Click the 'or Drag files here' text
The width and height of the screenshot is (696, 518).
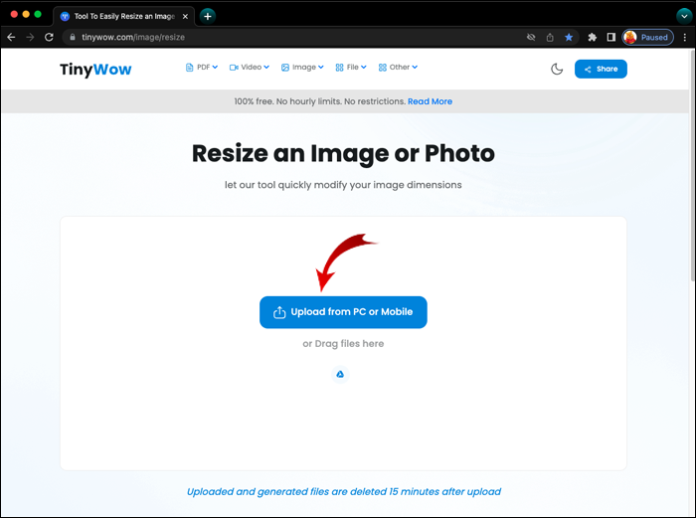click(x=343, y=344)
